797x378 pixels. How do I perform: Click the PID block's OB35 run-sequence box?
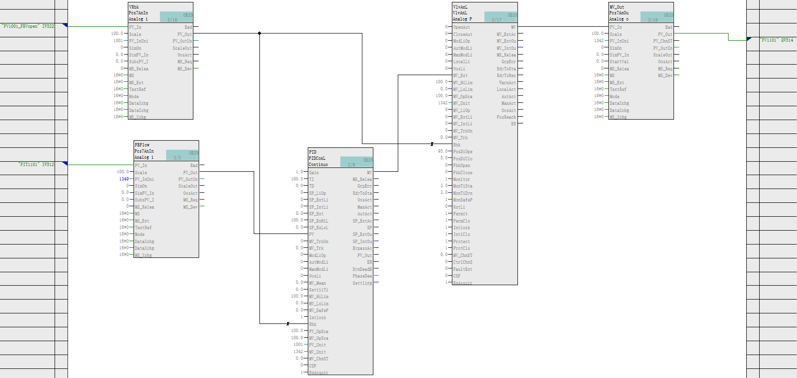click(356, 162)
